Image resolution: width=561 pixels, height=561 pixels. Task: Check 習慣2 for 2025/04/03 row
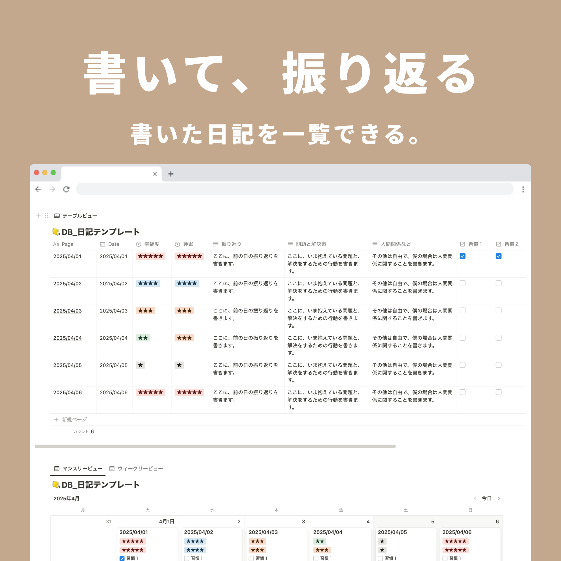(x=499, y=311)
